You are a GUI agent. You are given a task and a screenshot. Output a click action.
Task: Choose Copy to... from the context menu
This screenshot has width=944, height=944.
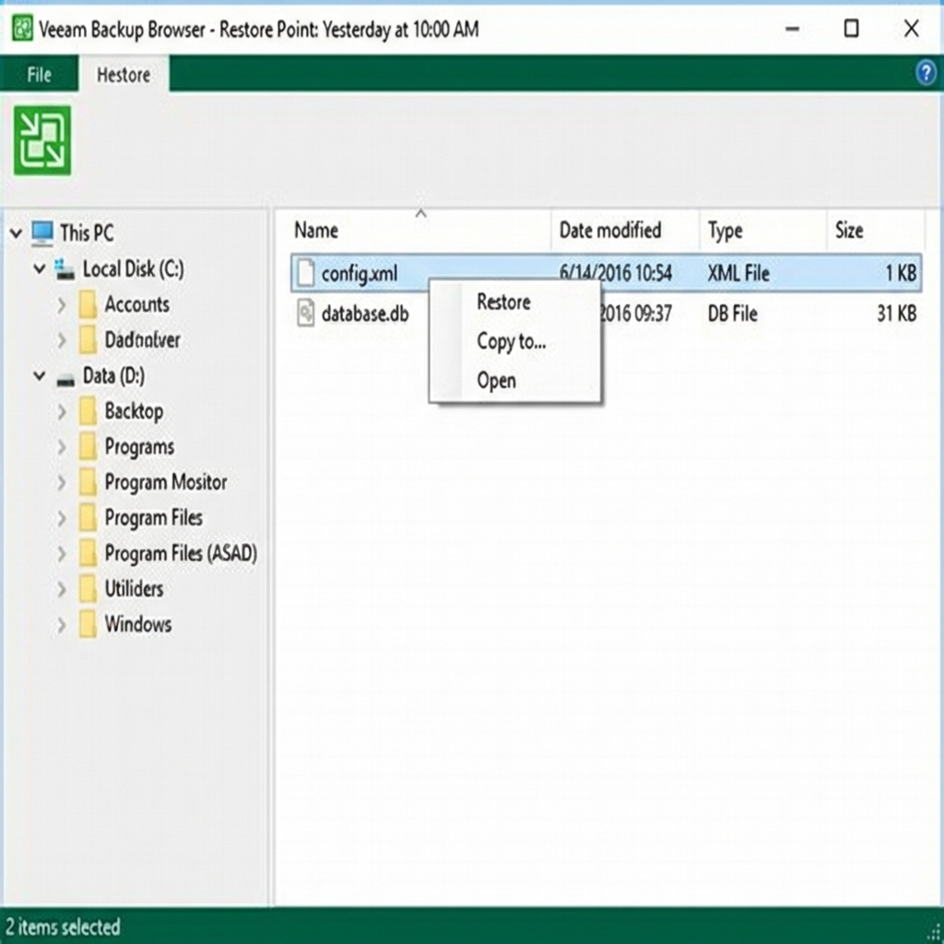pos(512,341)
